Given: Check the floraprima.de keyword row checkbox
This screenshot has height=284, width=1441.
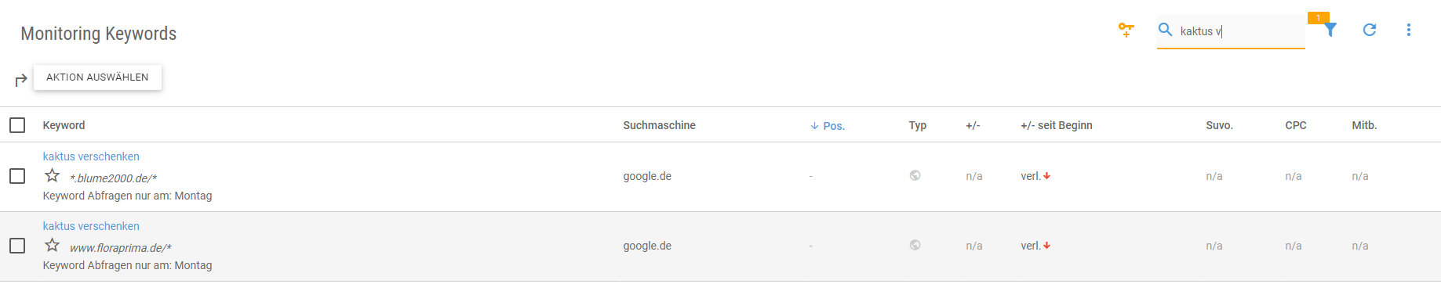Looking at the screenshot, I should [17, 246].
